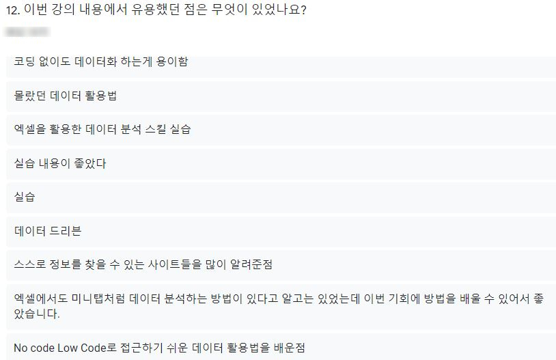Select response '몰랐던 데이터 활용법'

point(281,96)
